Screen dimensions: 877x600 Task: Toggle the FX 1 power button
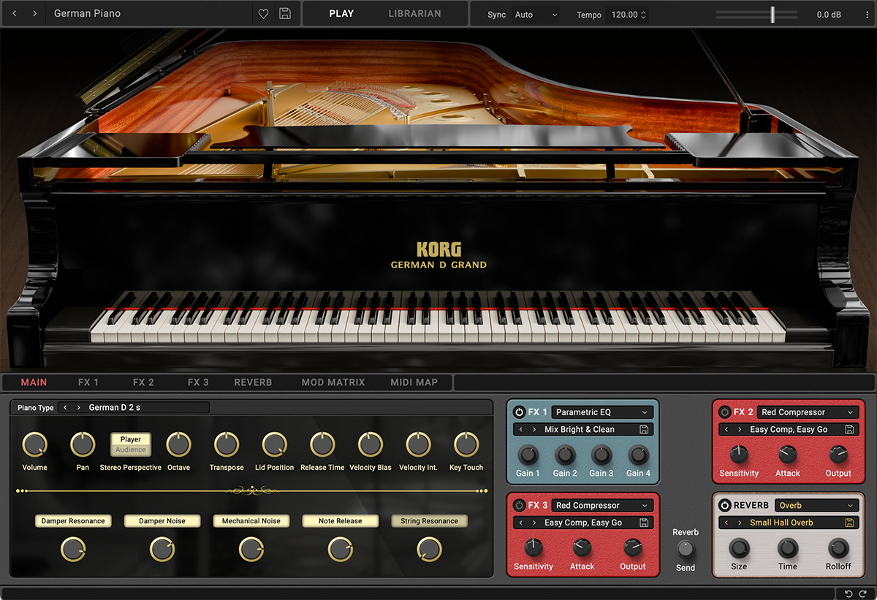[519, 411]
